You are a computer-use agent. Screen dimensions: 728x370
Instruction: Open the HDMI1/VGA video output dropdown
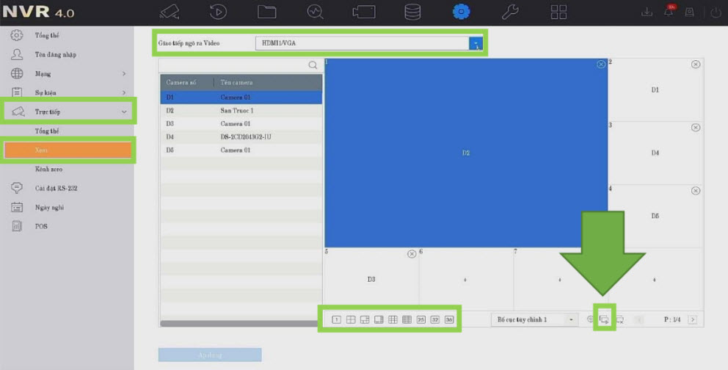(x=476, y=43)
